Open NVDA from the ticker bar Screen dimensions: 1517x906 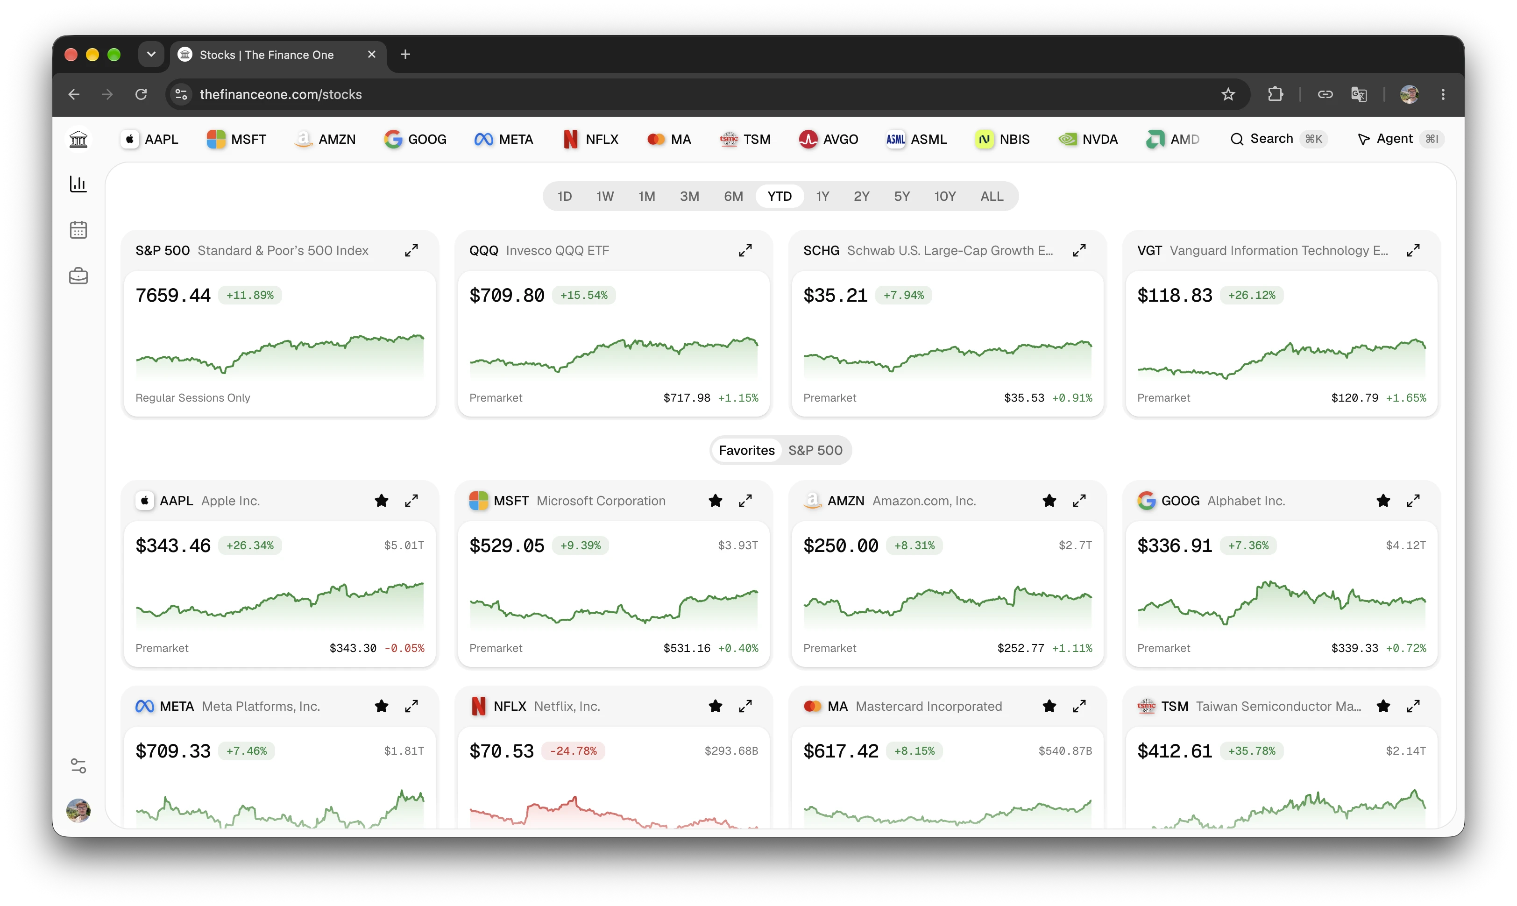click(1088, 139)
